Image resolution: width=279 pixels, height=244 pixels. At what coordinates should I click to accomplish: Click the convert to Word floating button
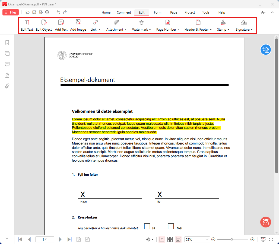click(x=265, y=50)
